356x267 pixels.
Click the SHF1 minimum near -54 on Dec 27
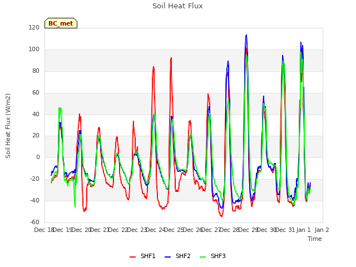click(x=221, y=216)
